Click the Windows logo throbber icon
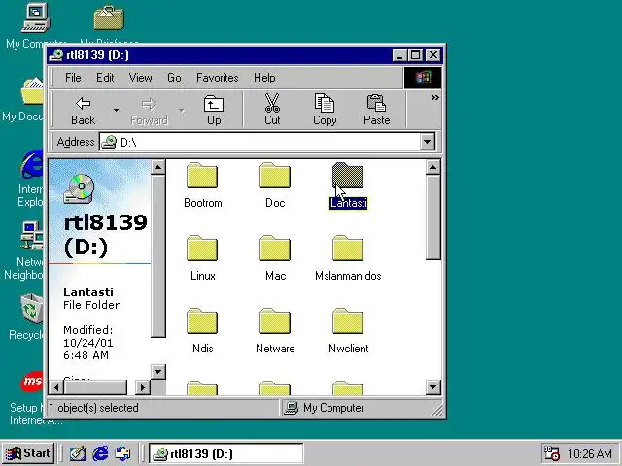The image size is (622, 466). coord(423,78)
